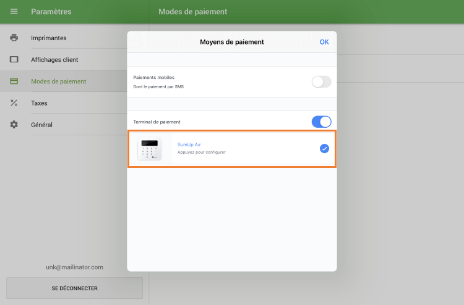Open Affichages client settings
The height and width of the screenshot is (305, 464).
pyautogui.click(x=64, y=59)
